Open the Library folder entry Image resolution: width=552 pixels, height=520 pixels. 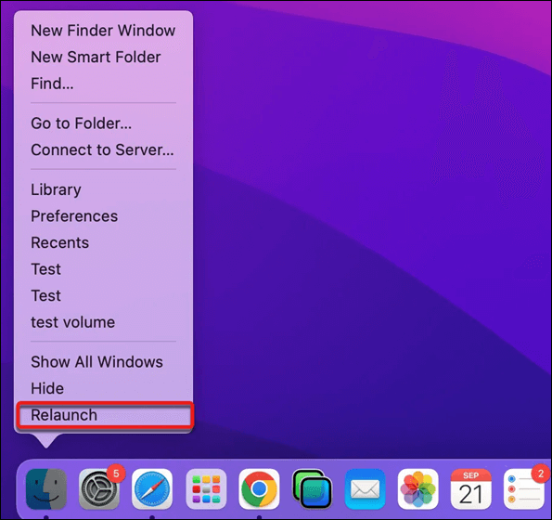point(104,189)
